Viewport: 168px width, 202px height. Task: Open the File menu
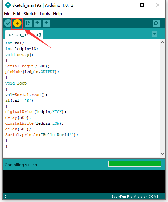point(7,14)
